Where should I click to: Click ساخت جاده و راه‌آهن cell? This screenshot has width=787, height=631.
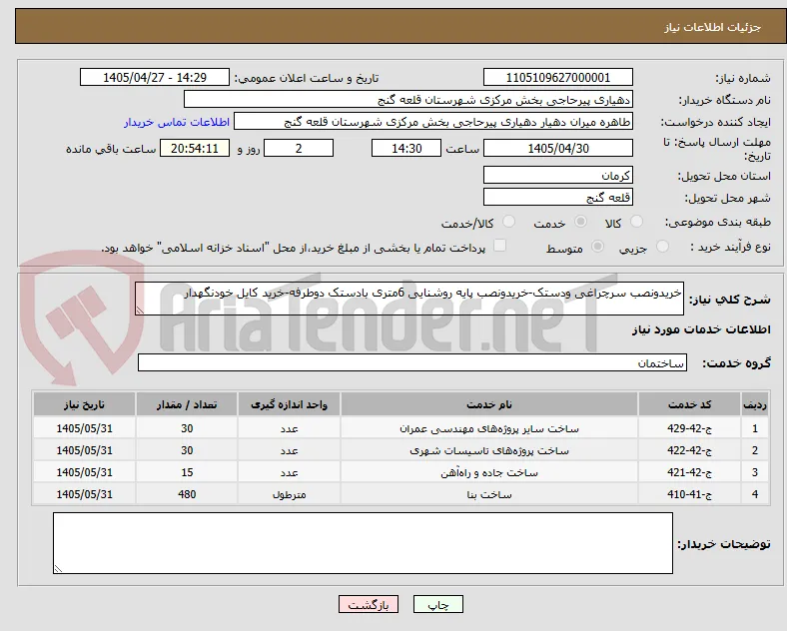point(489,472)
